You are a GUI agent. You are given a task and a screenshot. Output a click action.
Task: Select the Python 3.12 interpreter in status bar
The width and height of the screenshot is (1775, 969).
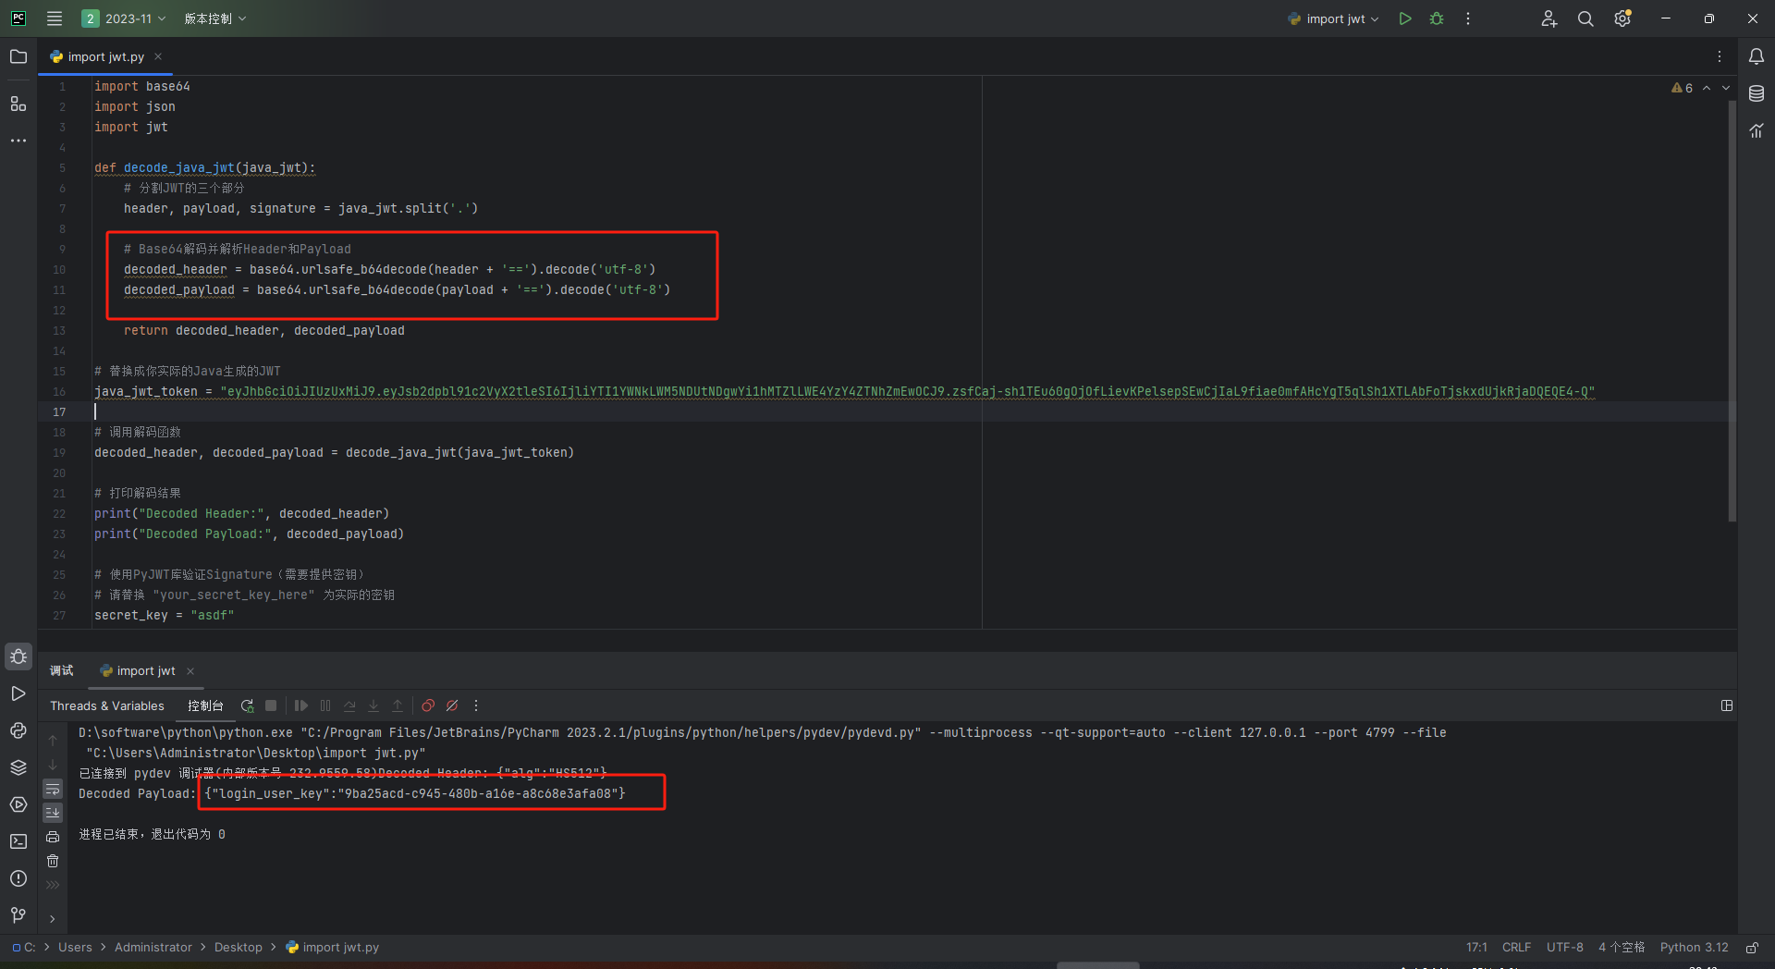tap(1694, 947)
